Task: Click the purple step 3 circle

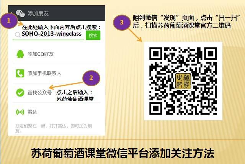Action: coord(122,22)
